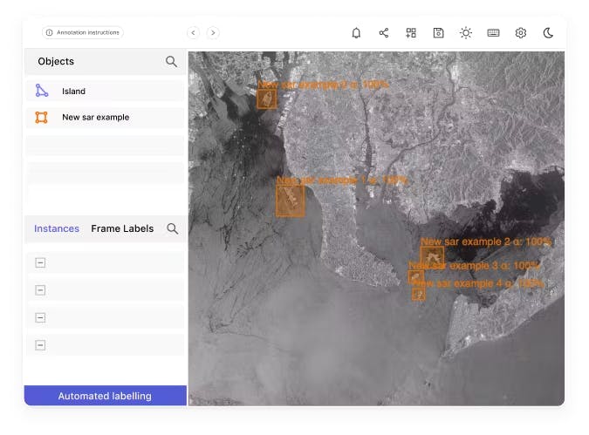Click the save disk icon

pyautogui.click(x=438, y=33)
